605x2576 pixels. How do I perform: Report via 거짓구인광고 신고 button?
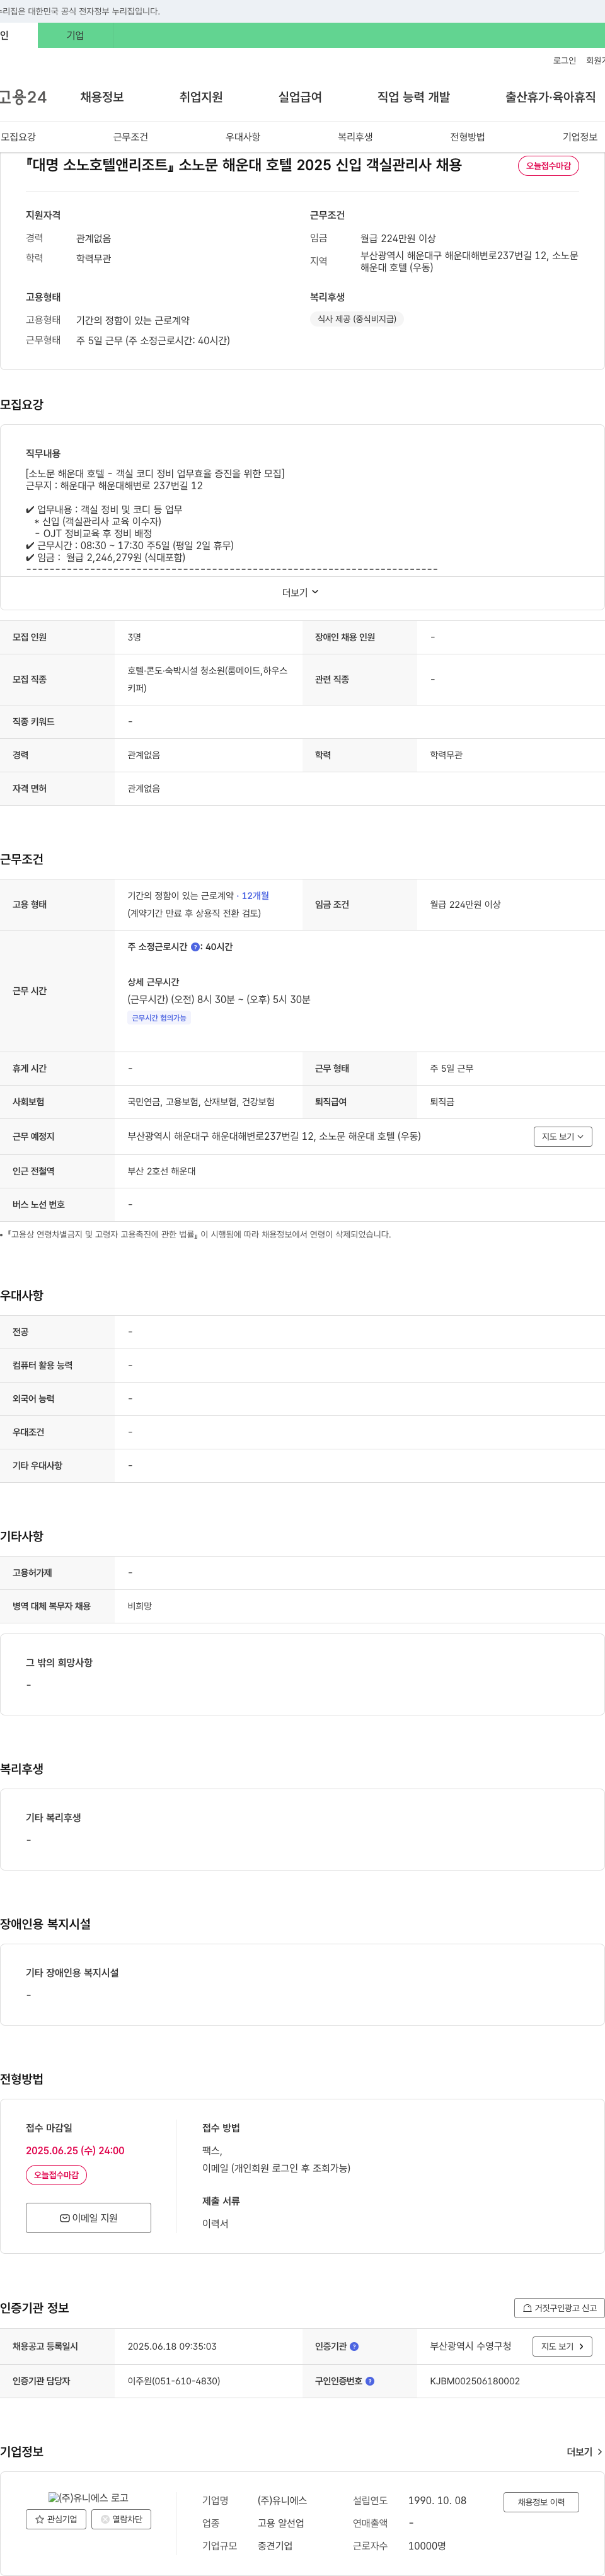(559, 2308)
